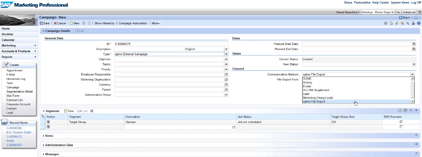Click the trash icon next to Advanced
The width and height of the screenshot is (422, 157).
coord(419,12)
